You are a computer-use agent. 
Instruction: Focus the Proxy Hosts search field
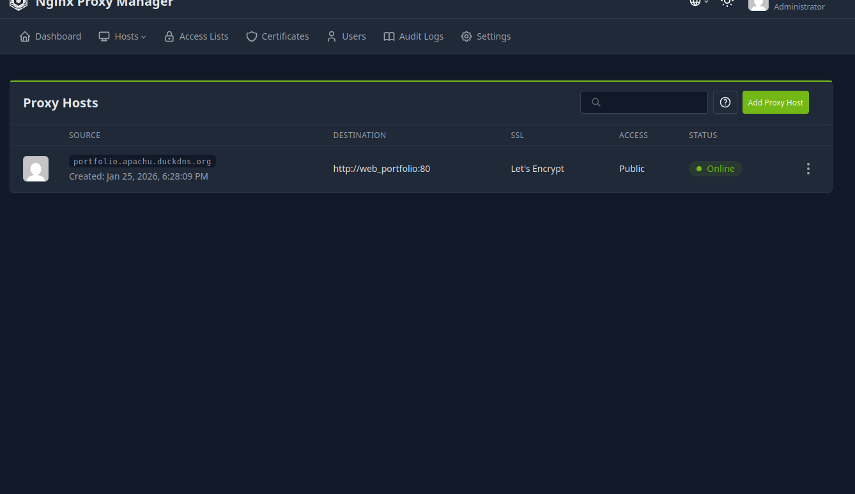[644, 102]
